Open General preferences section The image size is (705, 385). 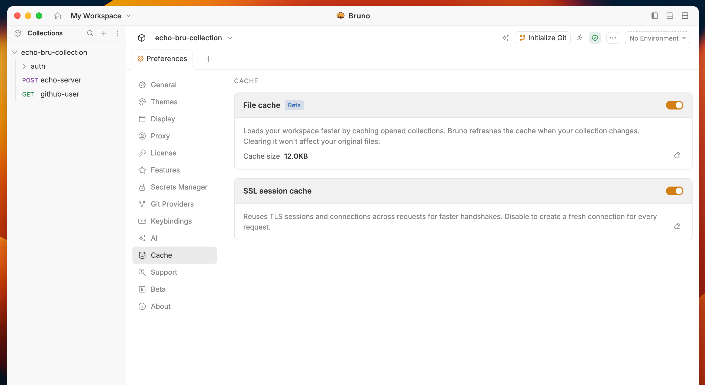click(x=174, y=85)
